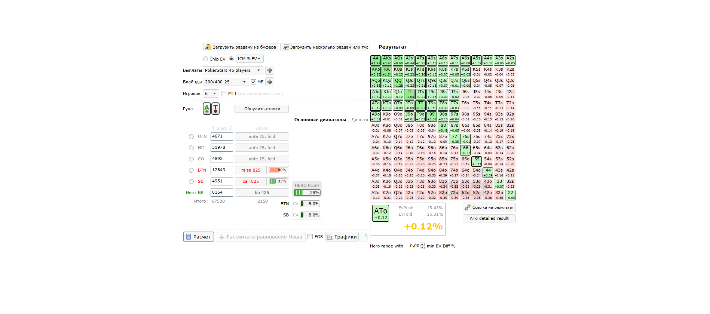710x314 pixels.
Task: Add new payout structure plus button beside Выплаты
Action: click(x=269, y=70)
